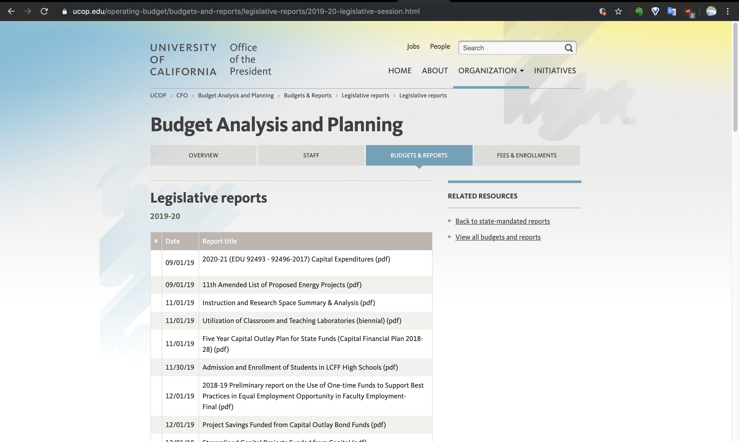Click UCOP in the breadcrumb

click(x=158, y=95)
